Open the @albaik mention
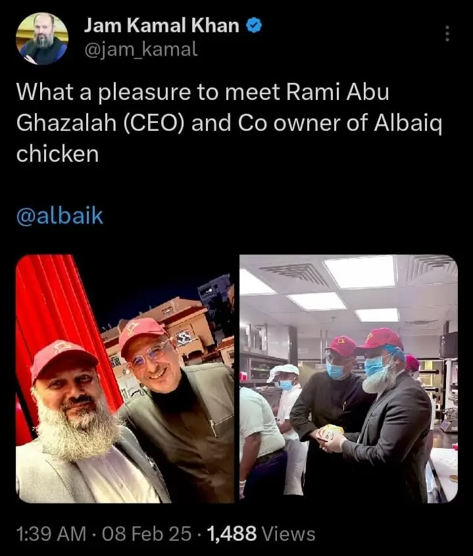The image size is (473, 556). (x=60, y=216)
